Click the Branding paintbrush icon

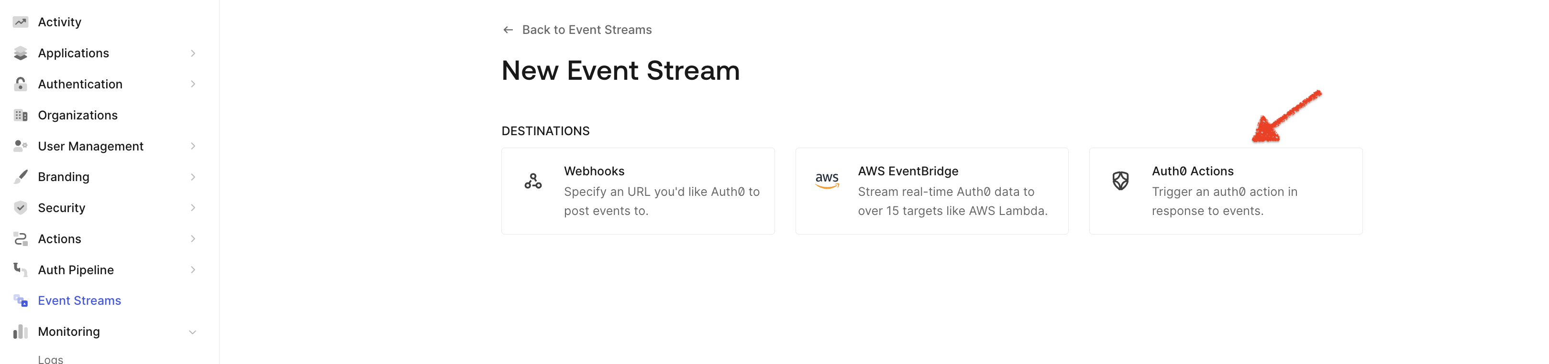[21, 177]
